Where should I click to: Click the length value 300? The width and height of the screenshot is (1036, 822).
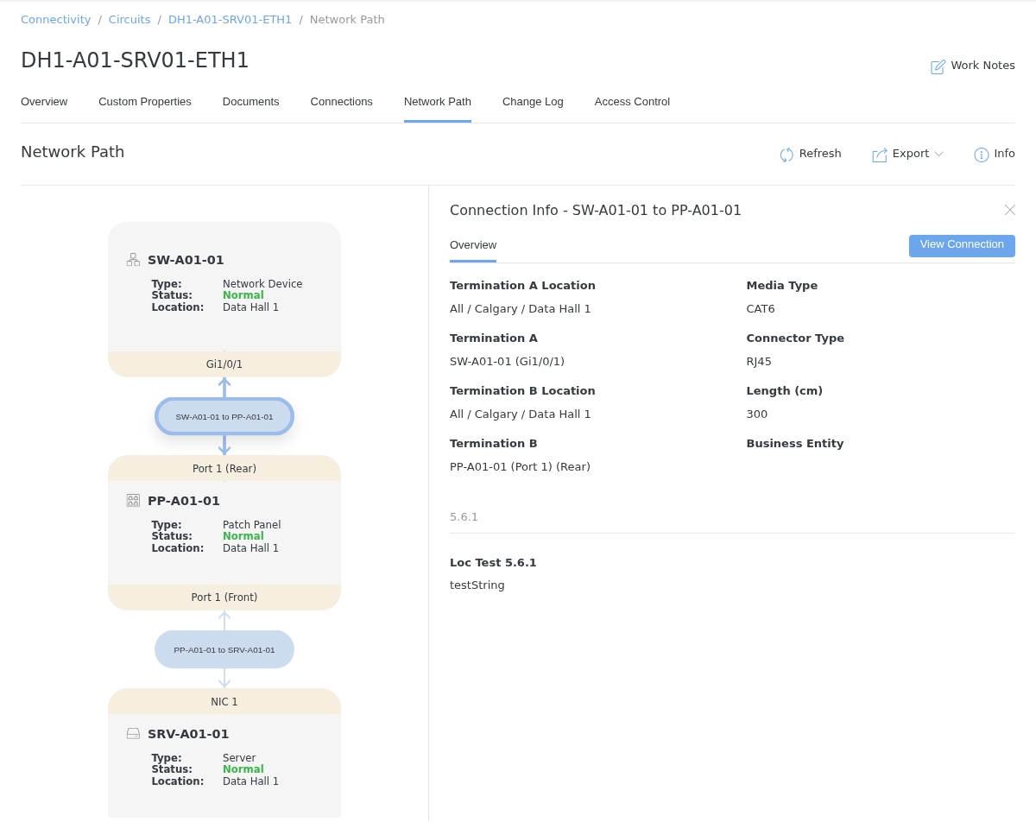point(757,414)
